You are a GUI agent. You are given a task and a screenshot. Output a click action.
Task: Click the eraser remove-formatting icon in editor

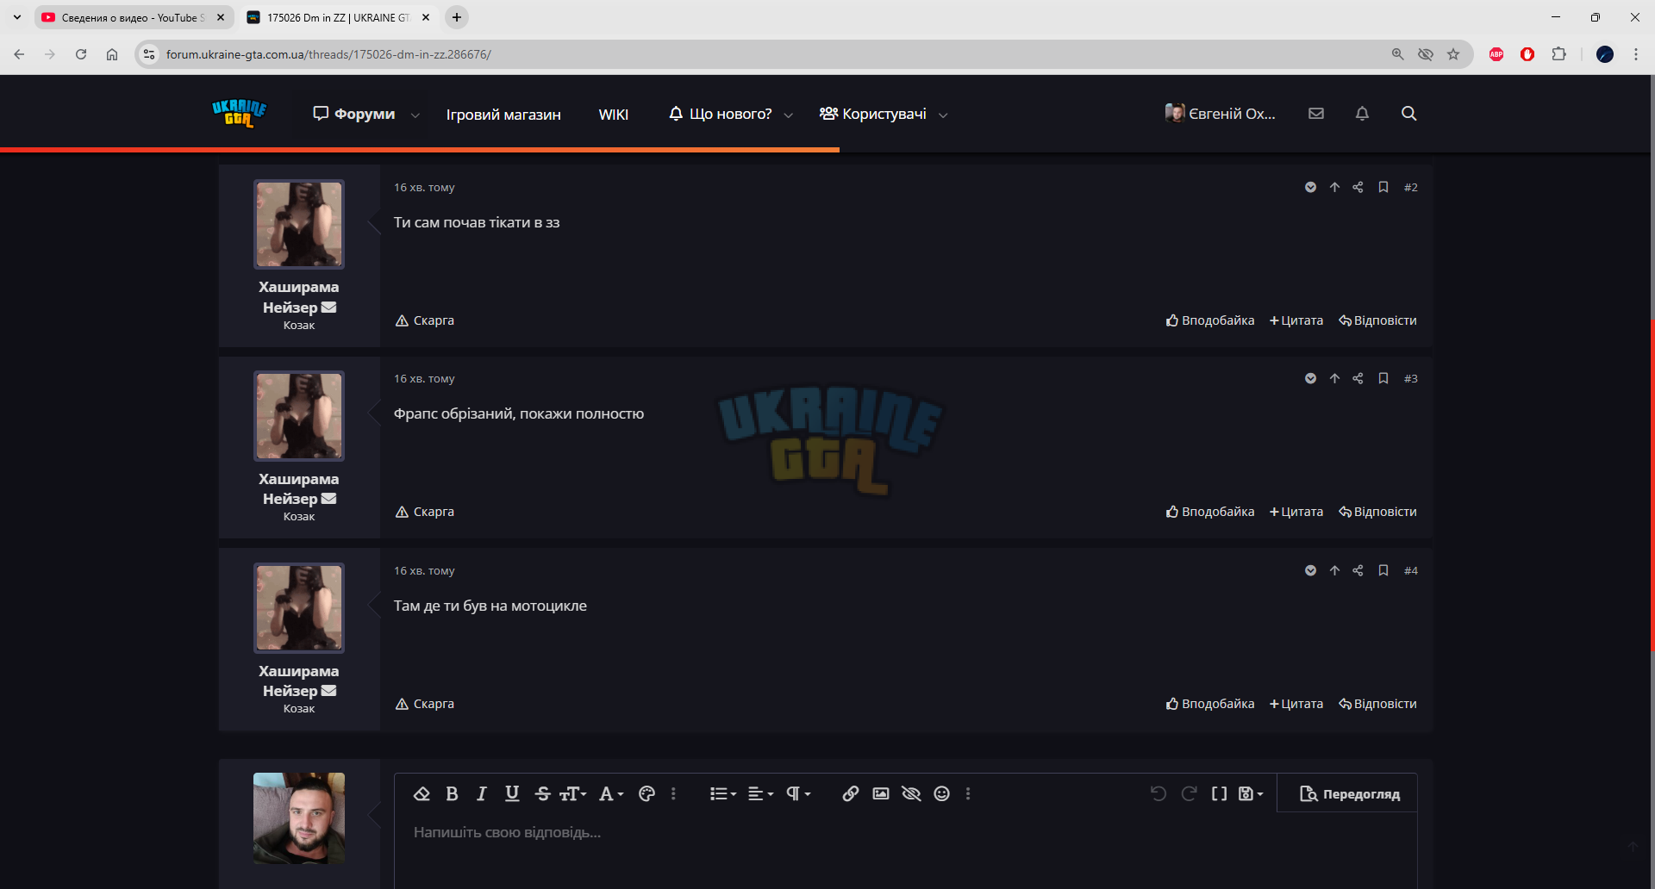coord(422,793)
